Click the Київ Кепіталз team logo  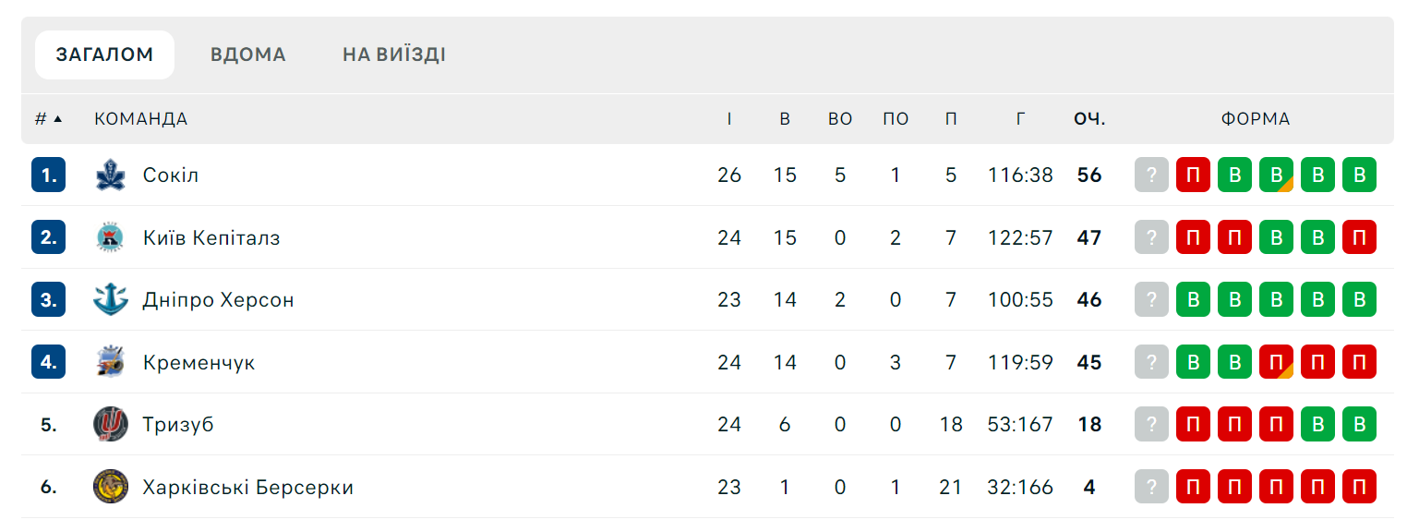tap(111, 237)
